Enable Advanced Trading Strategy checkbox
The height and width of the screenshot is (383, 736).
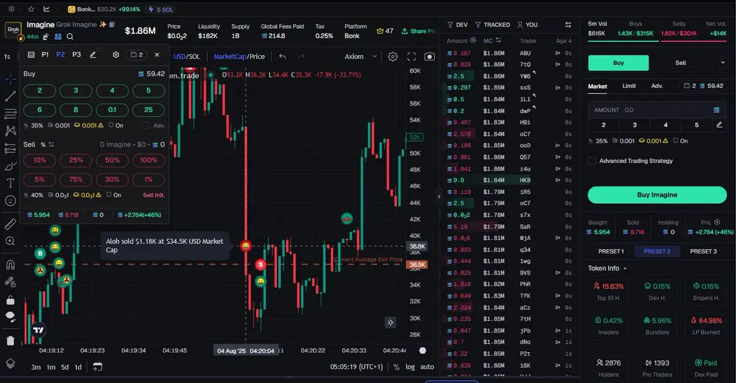pyautogui.click(x=592, y=161)
